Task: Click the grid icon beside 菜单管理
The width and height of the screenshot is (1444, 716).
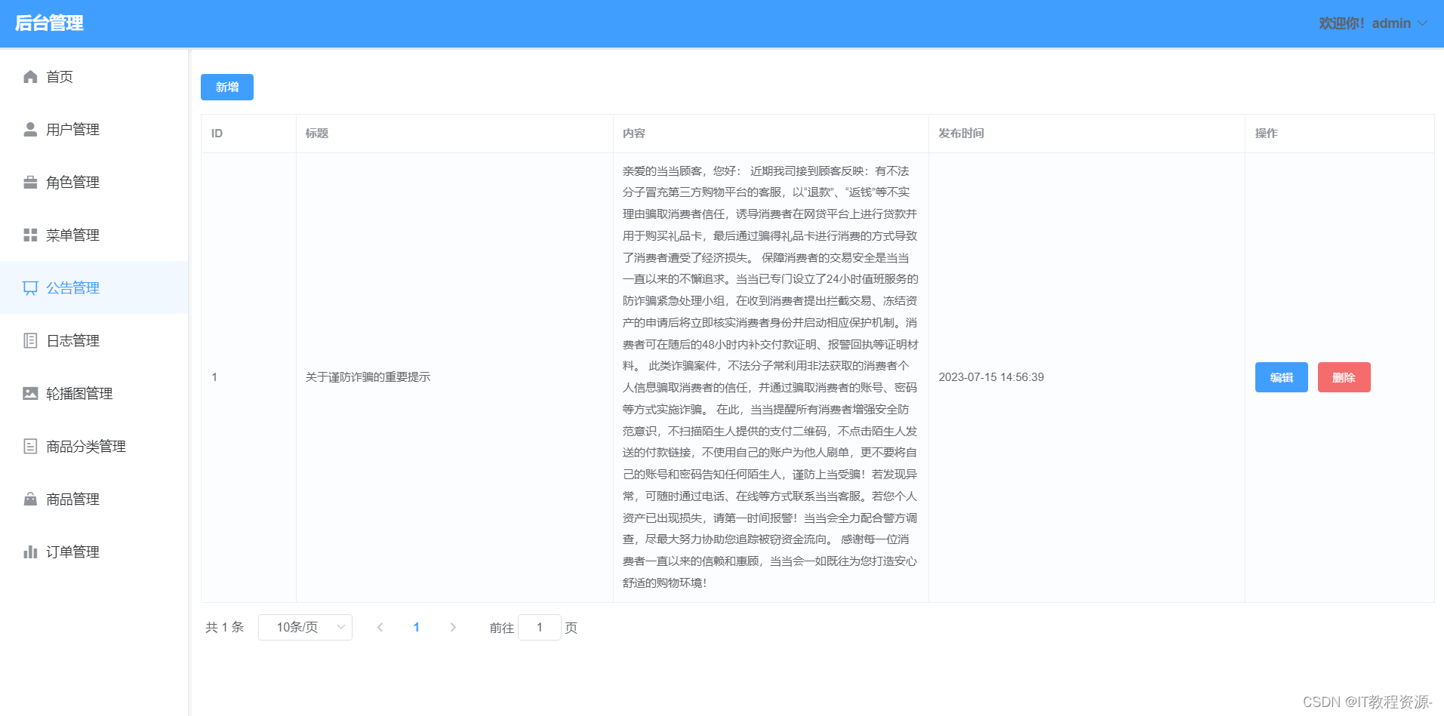Action: point(30,235)
